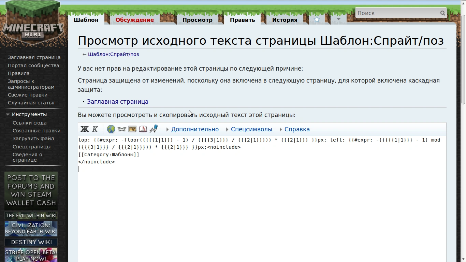466x262 pixels.
Task: Open the Destiny Wiki banner
Action: tap(31, 242)
